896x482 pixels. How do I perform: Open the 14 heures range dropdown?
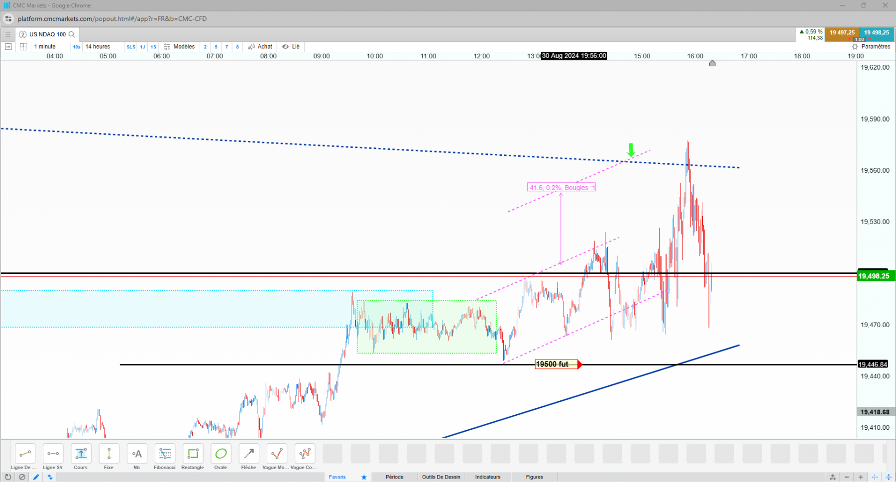[x=98, y=47]
